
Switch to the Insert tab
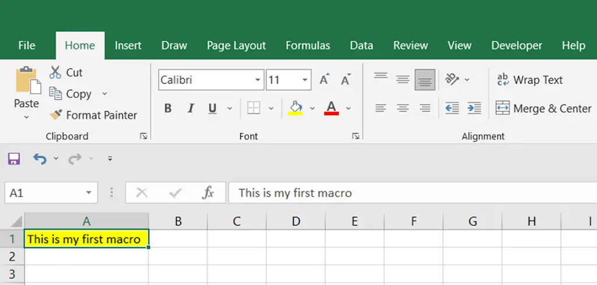coord(128,45)
